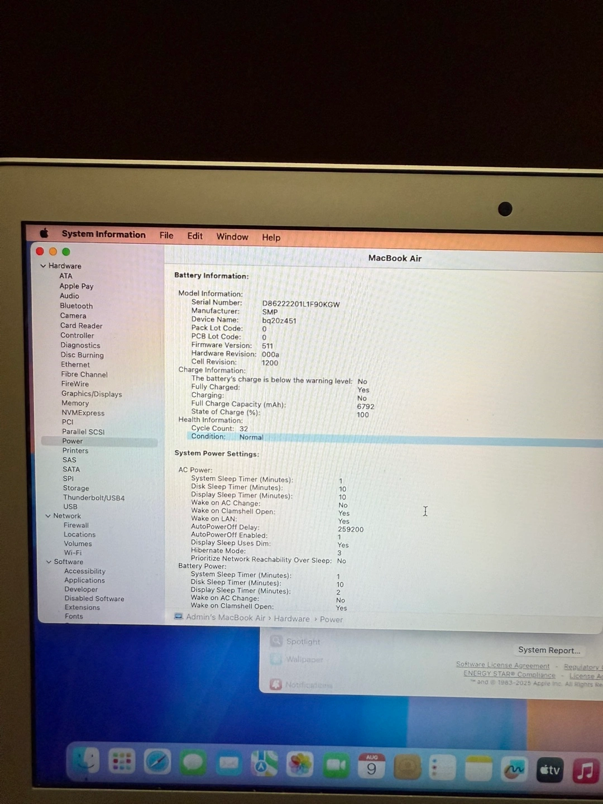The height and width of the screenshot is (804, 603).
Task: Open the Window menu
Action: point(232,237)
